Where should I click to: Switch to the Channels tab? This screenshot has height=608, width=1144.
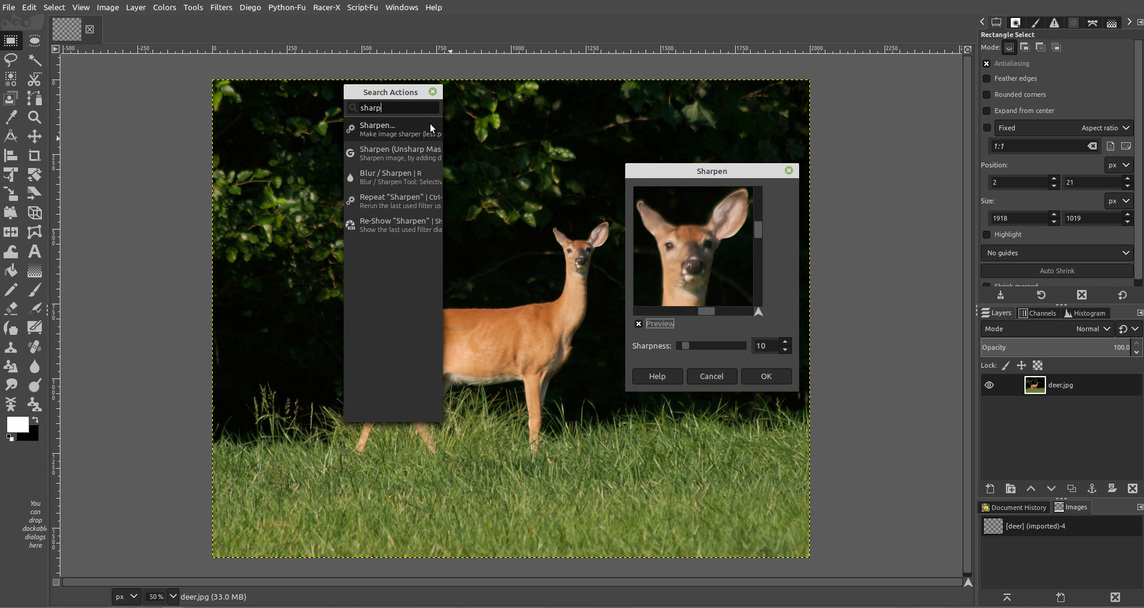[x=1037, y=313]
